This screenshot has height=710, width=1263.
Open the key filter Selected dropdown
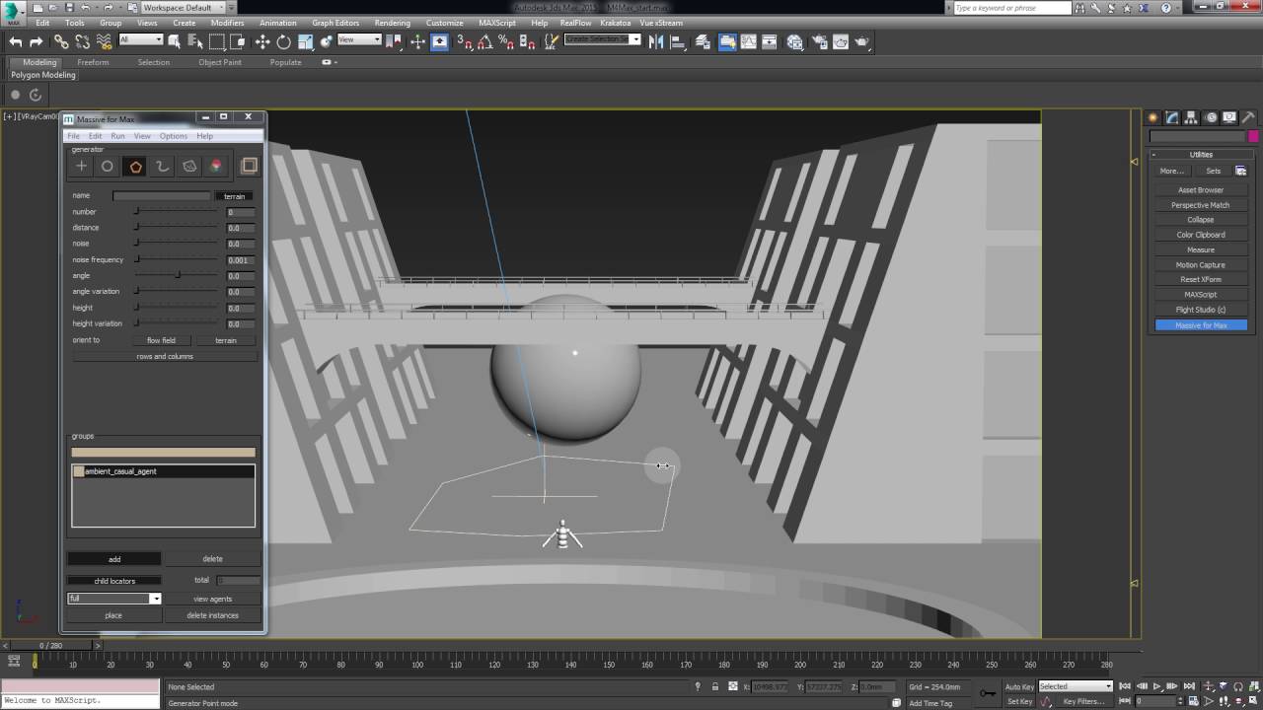coord(1076,686)
